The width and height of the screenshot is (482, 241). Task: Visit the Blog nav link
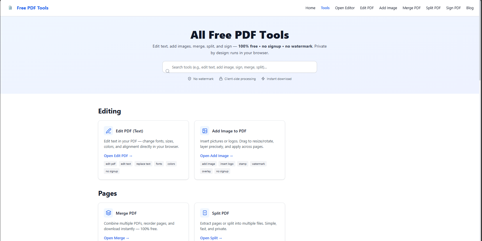[x=470, y=8]
